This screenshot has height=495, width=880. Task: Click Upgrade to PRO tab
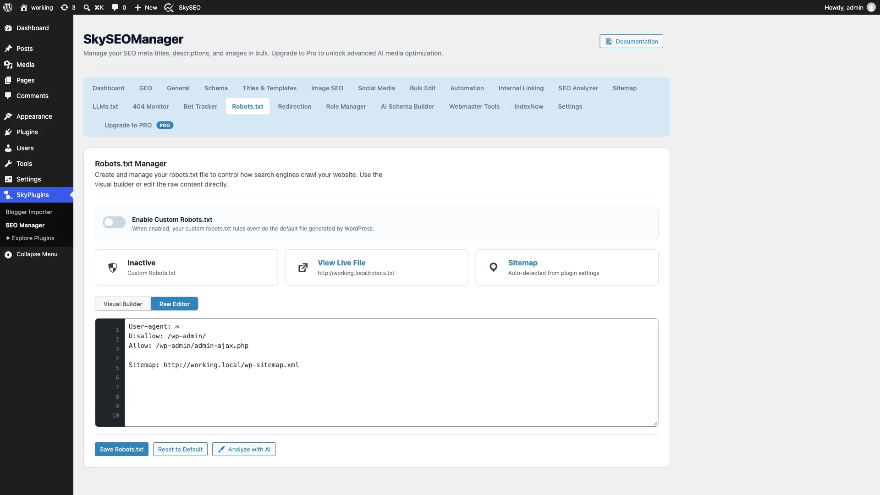pyautogui.click(x=138, y=125)
